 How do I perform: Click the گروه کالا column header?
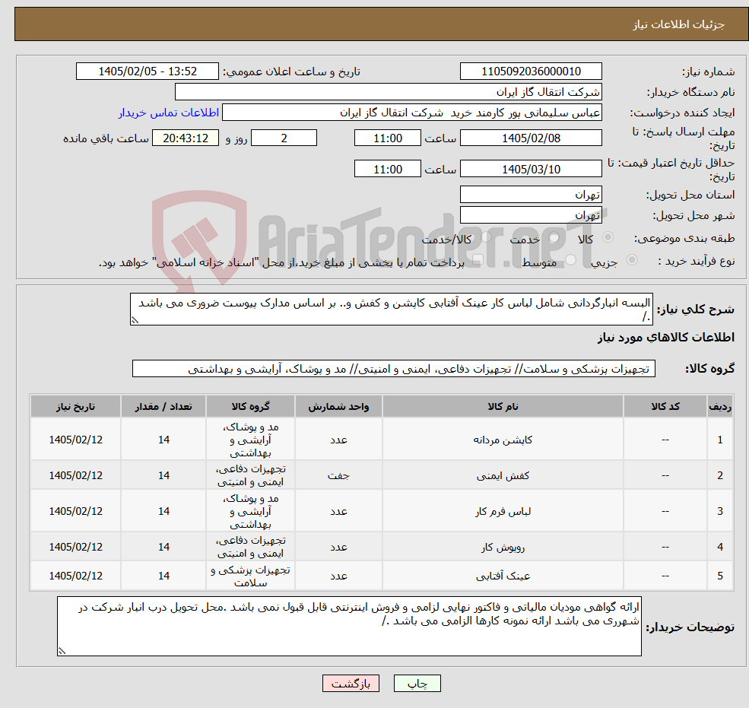[x=250, y=407]
